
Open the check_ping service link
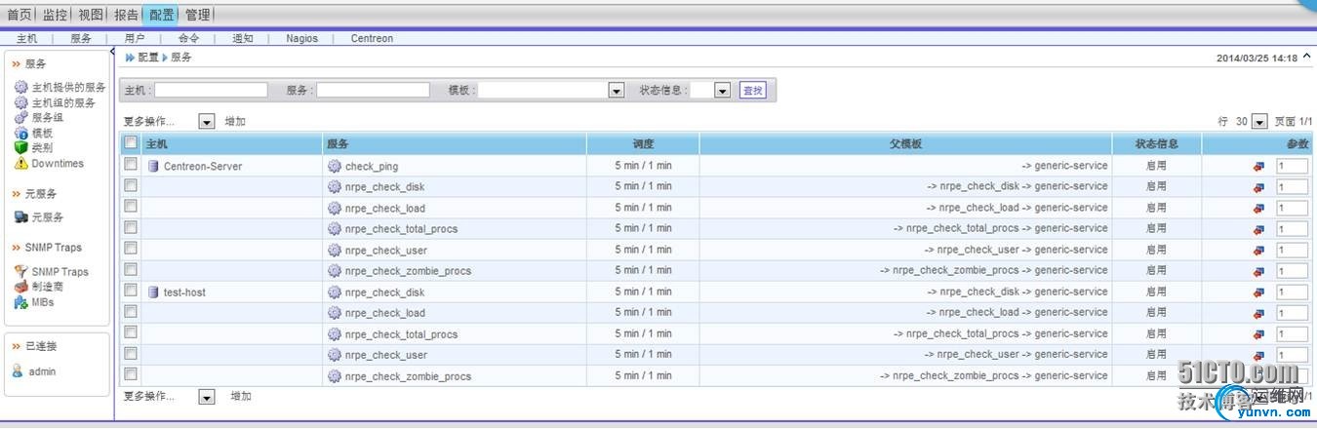372,166
